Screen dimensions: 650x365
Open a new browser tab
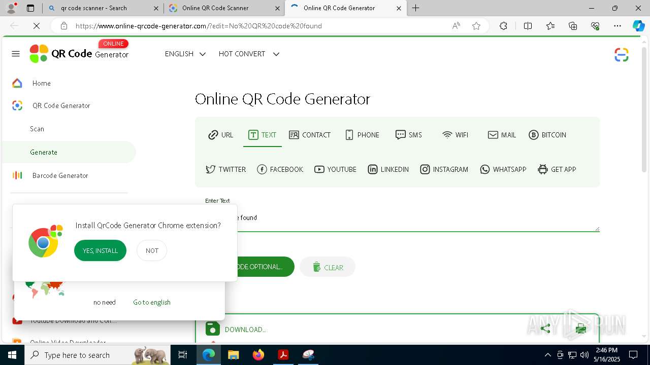416,8
